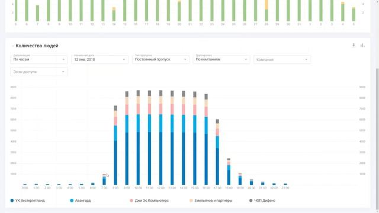379x213 pixels.
Task: Click the 17:00 stacked bar
Action: pos(217,152)
